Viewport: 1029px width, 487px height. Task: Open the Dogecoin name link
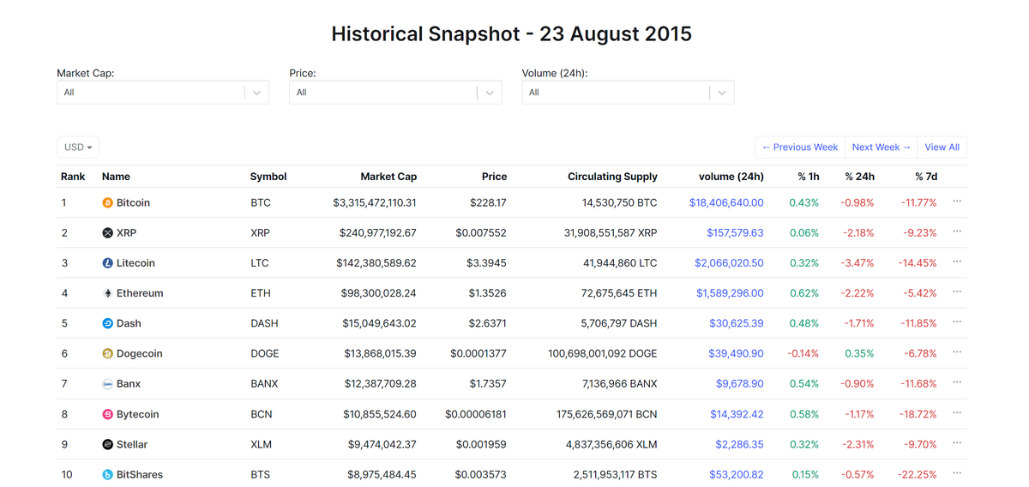pyautogui.click(x=140, y=354)
